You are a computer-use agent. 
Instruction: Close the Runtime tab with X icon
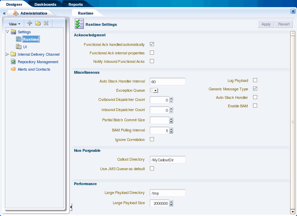point(293,11)
